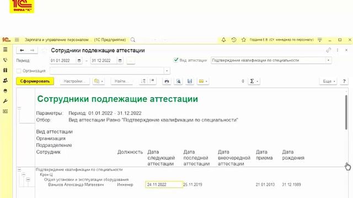Save report with the diskette icon

tap(190, 81)
